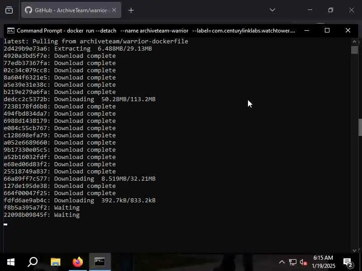Image resolution: width=362 pixels, height=271 pixels.
Task: Click the 6988d1438179 Download complete line
Action: pos(60,121)
